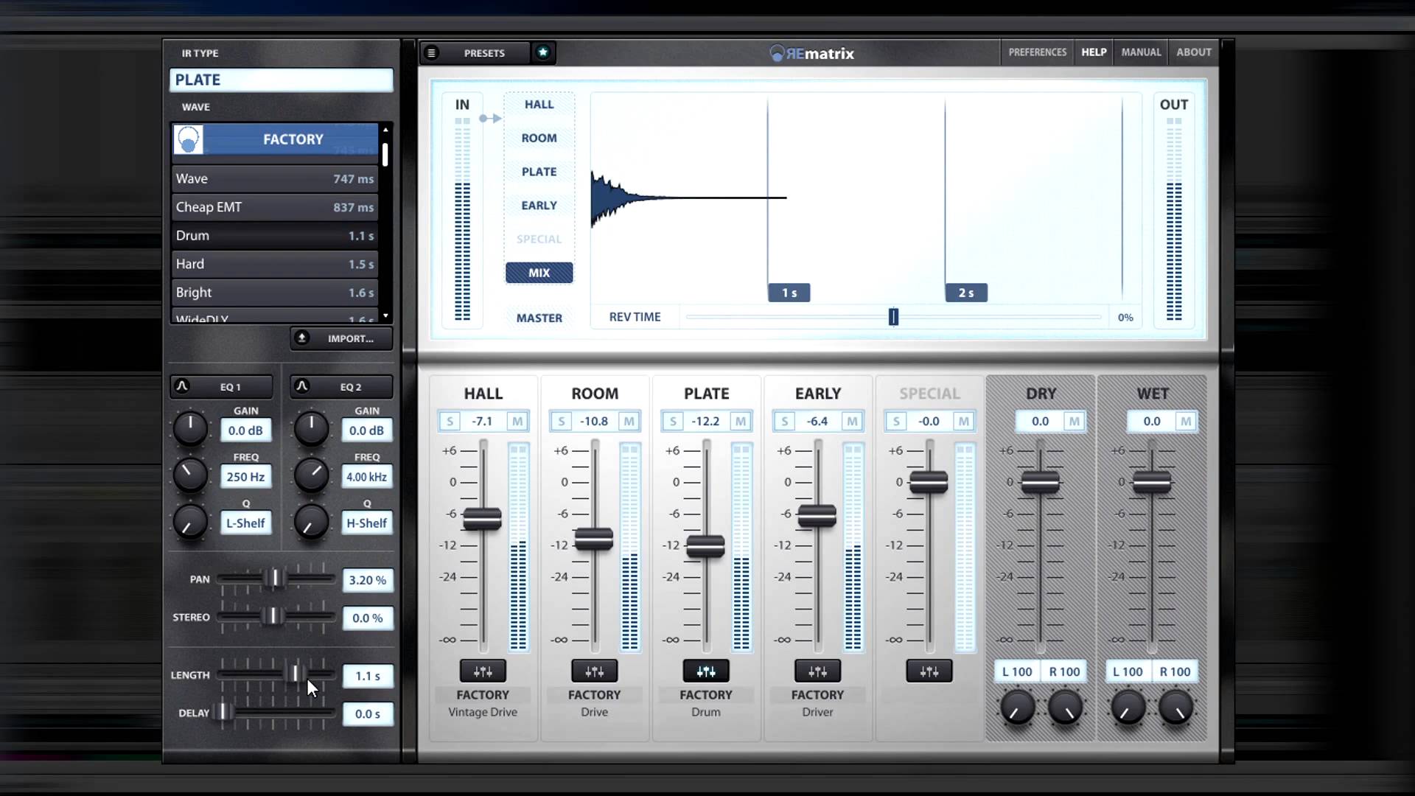Select the Bright 1.6 s wave
Viewport: 1415px width, 796px height.
tap(275, 293)
